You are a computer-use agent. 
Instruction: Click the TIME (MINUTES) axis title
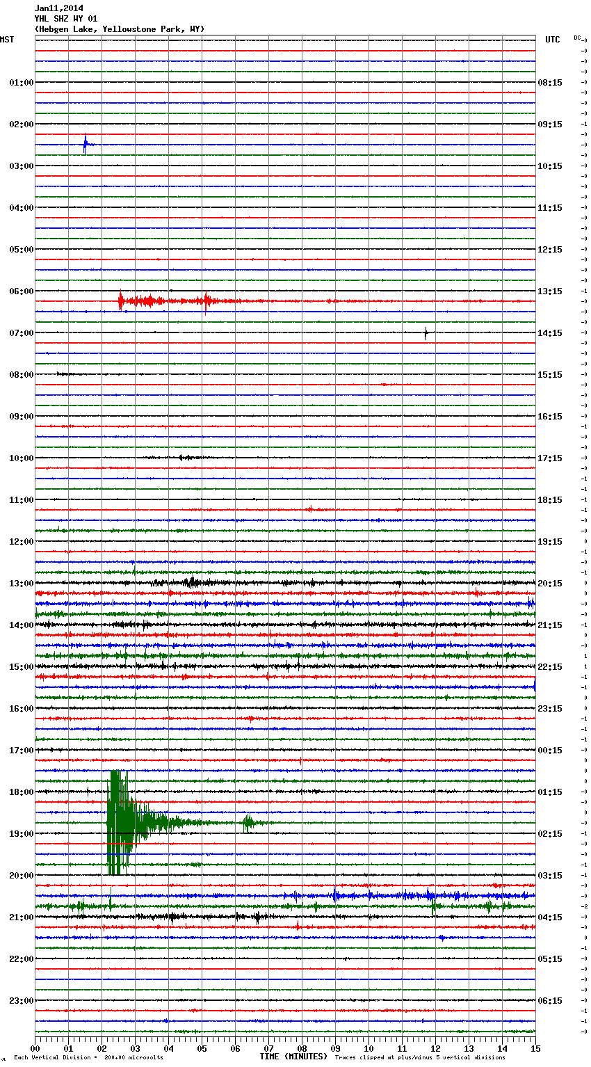pos(293,1057)
